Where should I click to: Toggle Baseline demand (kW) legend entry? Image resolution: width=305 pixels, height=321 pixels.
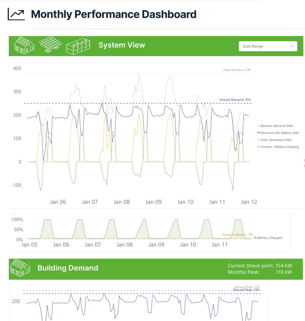click(275, 126)
